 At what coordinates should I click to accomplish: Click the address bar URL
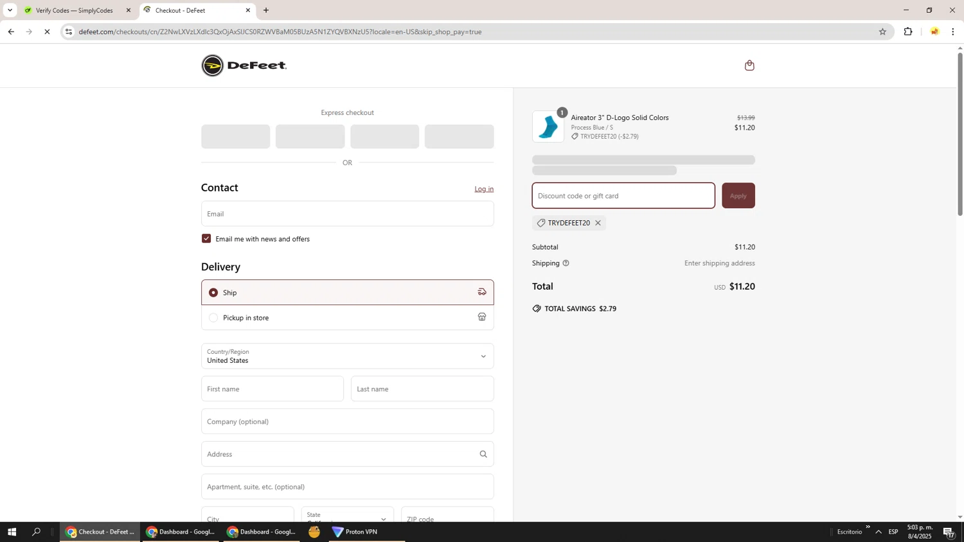[x=280, y=31]
